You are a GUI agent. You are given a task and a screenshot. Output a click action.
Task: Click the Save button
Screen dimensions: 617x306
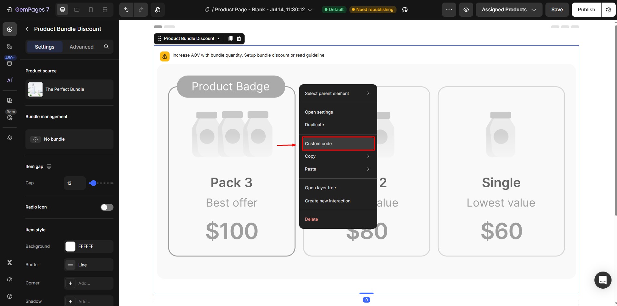(x=557, y=10)
